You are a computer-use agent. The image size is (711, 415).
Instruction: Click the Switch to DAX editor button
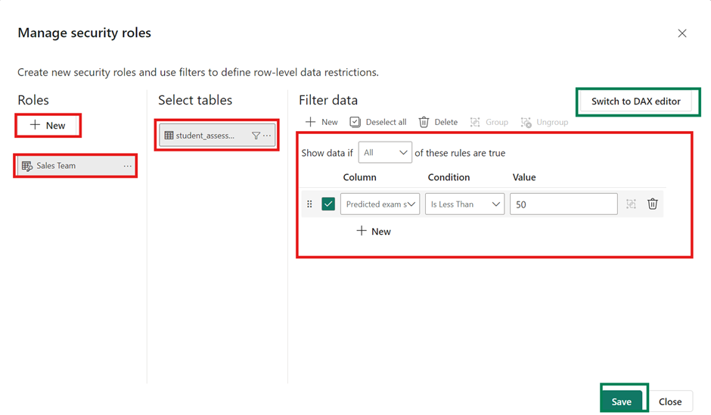635,101
